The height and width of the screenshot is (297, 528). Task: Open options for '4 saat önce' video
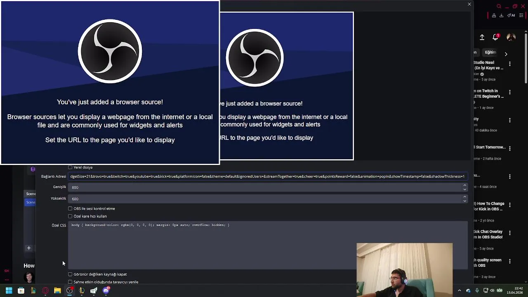click(510, 177)
